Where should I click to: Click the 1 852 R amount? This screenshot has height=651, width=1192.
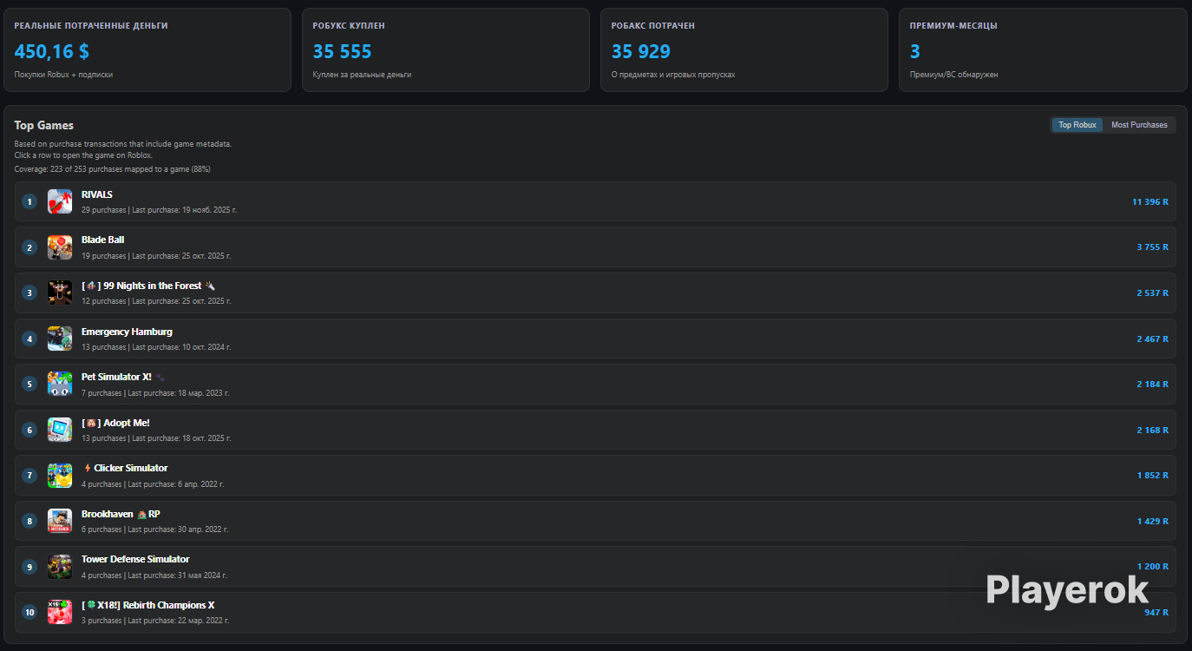[x=1153, y=476]
